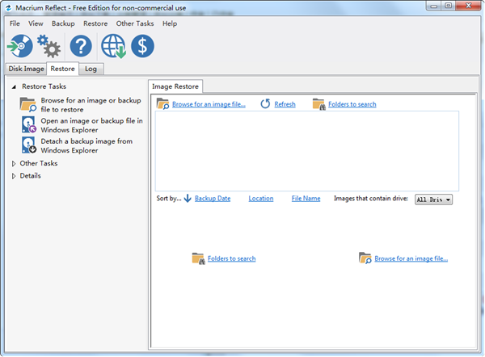Image resolution: width=485 pixels, height=357 pixels.
Task: Sort by File Name link
Action: point(306,199)
